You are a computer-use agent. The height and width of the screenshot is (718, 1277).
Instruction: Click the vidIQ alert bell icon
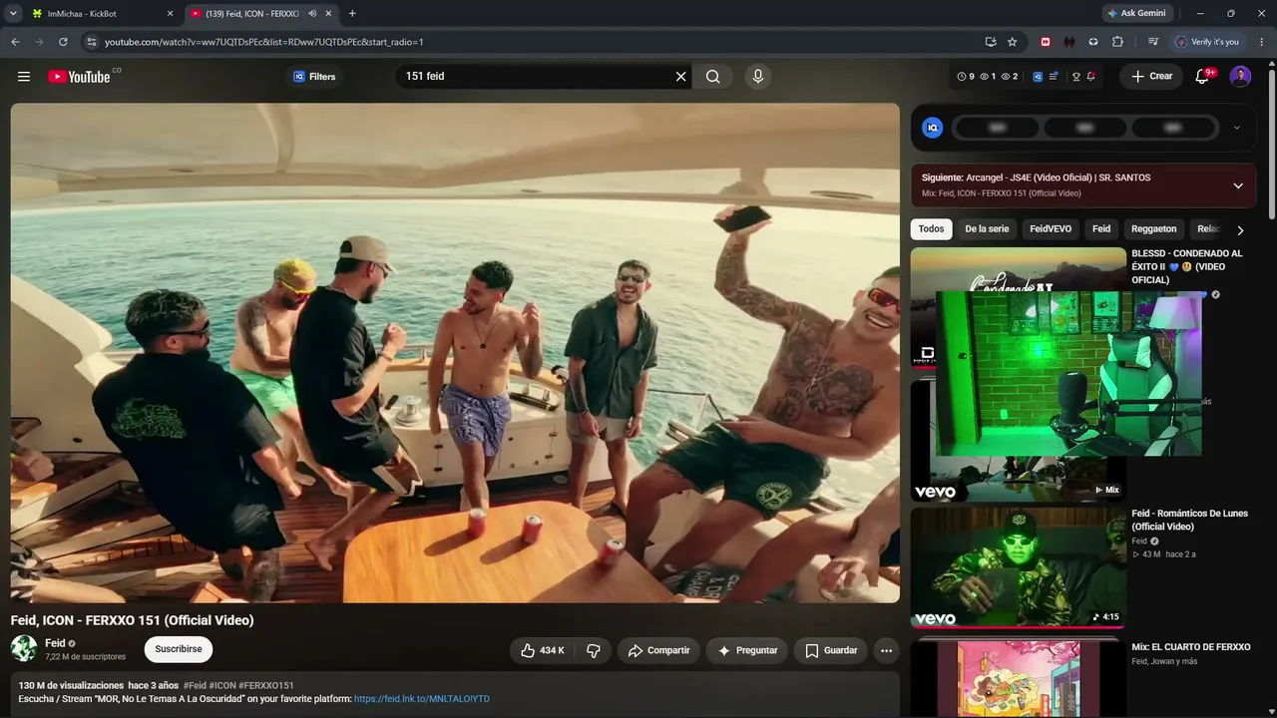[x=1091, y=77]
